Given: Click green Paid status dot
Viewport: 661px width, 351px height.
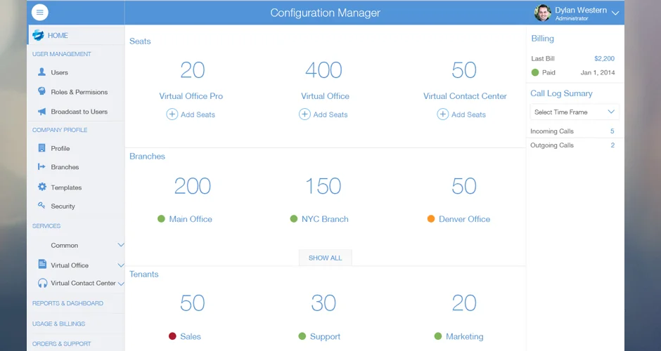Looking at the screenshot, I should click(x=535, y=72).
